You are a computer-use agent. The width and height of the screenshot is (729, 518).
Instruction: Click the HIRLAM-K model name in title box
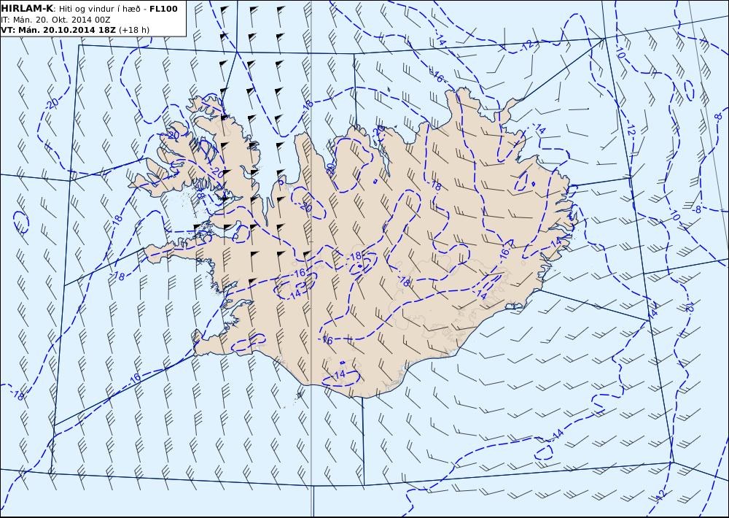click(x=27, y=9)
